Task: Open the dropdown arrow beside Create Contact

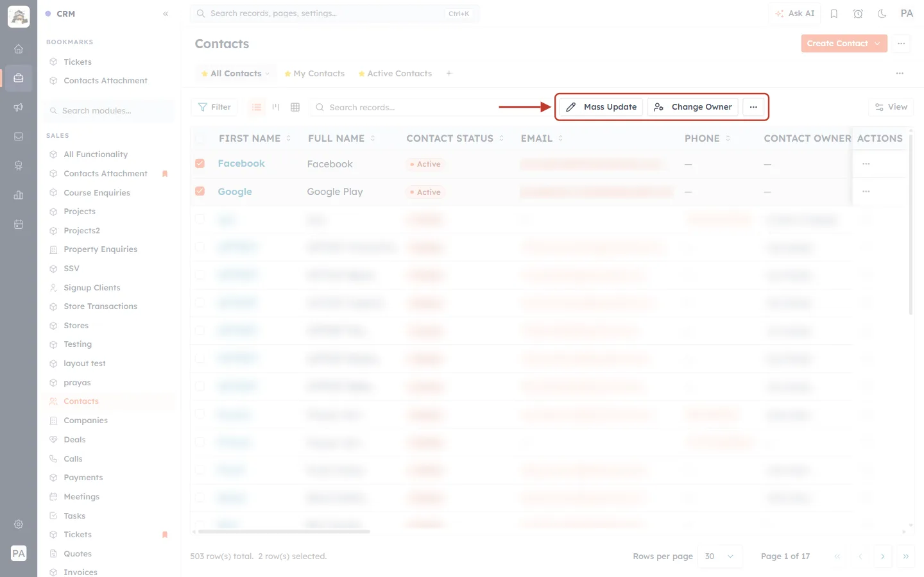Action: pyautogui.click(x=878, y=44)
